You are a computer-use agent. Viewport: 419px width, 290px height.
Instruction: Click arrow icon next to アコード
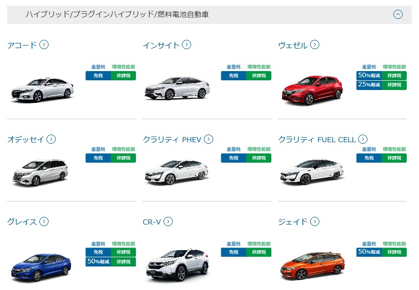point(44,44)
